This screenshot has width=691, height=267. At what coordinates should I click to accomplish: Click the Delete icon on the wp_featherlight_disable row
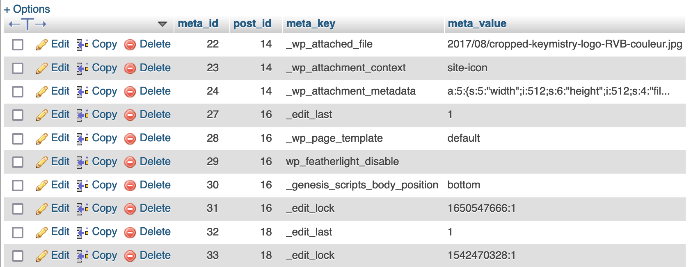[130, 162]
